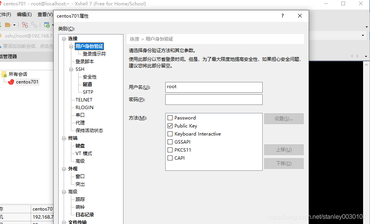This screenshot has width=370, height=224.
Task: Enable the Password authentication checkbox
Action: click(x=170, y=118)
